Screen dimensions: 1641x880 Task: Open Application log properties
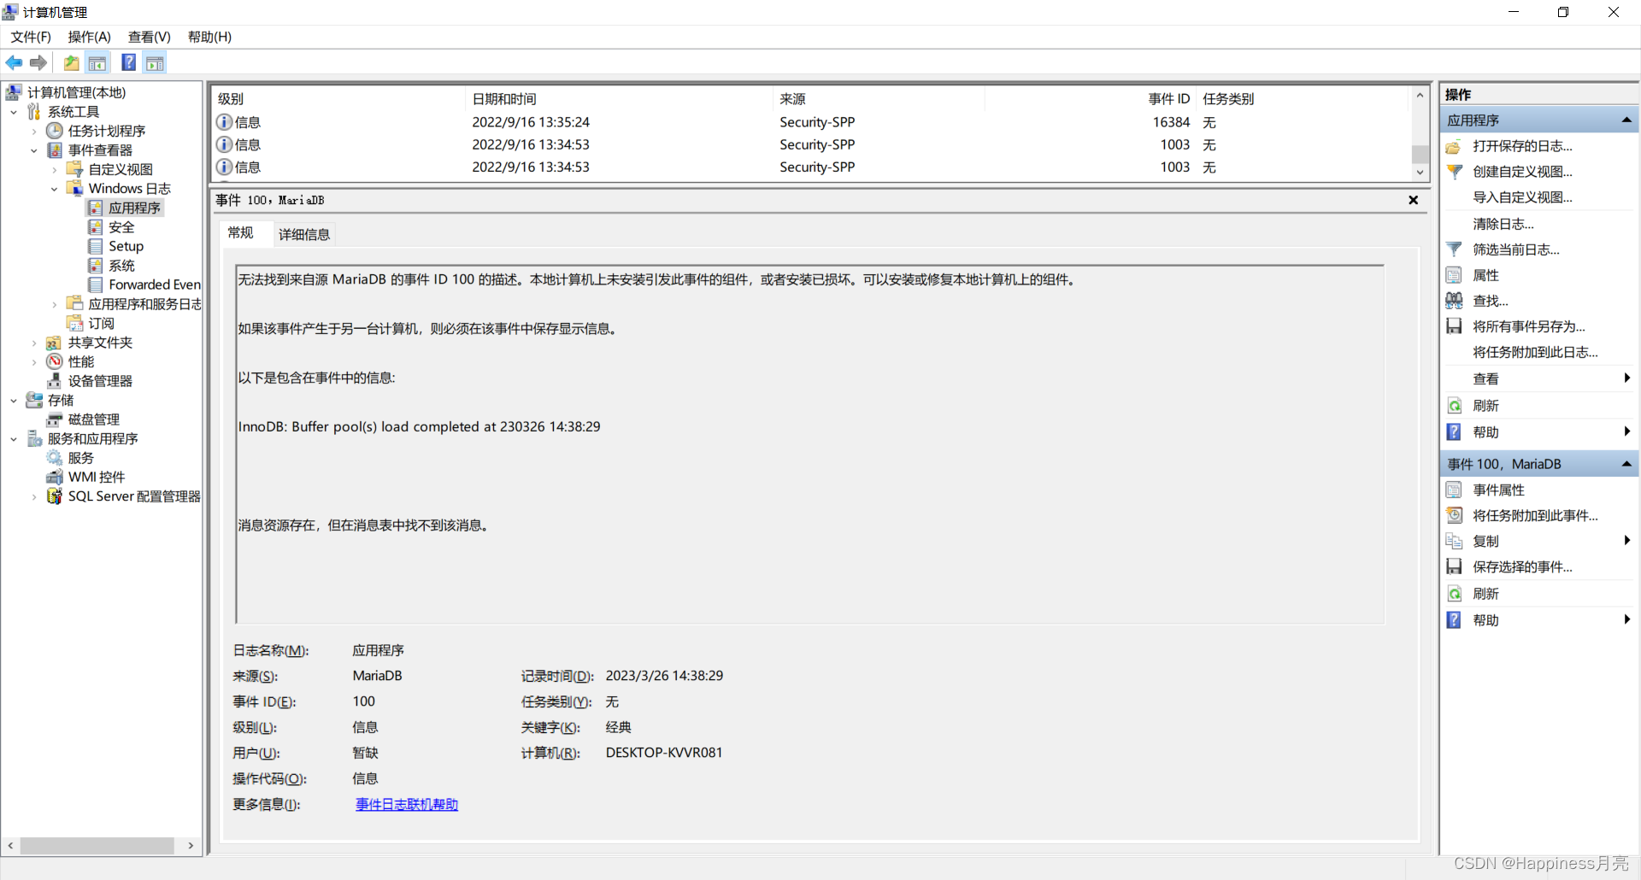(1485, 274)
